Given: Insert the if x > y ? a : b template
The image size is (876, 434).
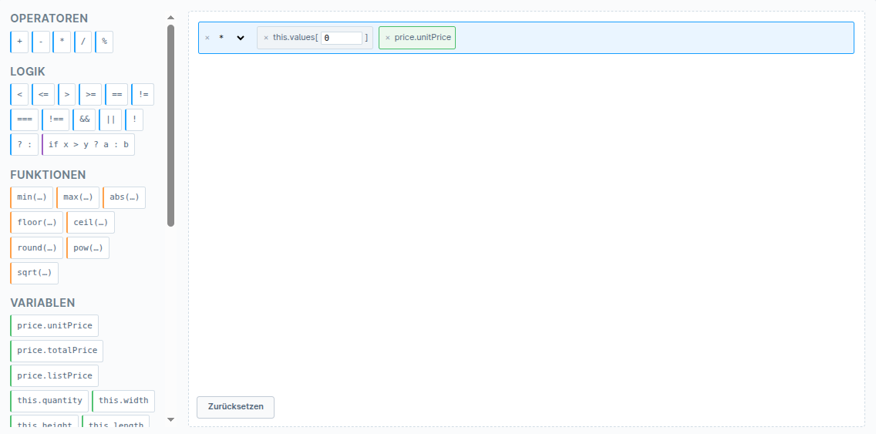Looking at the screenshot, I should coord(88,145).
